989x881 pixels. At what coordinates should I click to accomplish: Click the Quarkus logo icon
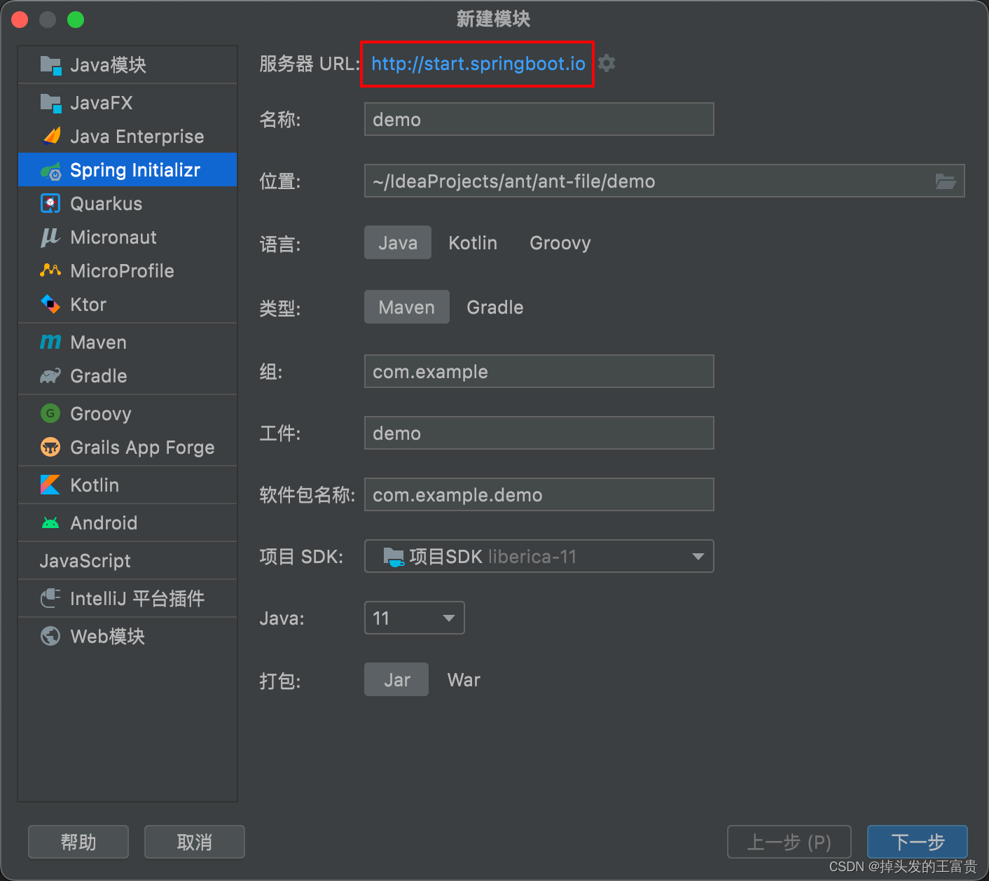pyautogui.click(x=50, y=204)
